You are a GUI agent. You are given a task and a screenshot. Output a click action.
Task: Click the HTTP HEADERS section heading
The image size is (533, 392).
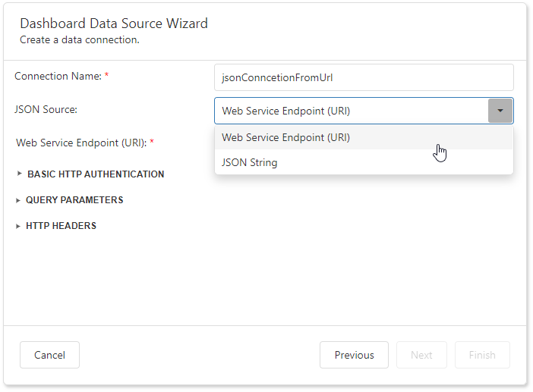click(x=61, y=226)
